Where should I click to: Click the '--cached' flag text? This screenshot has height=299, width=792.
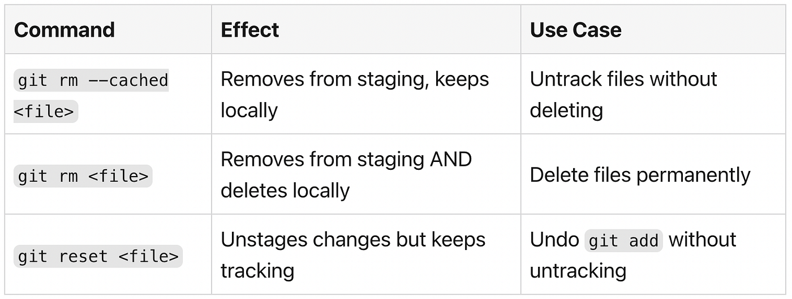click(x=128, y=81)
